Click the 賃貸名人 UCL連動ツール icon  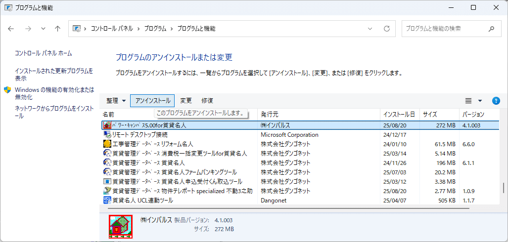107,200
